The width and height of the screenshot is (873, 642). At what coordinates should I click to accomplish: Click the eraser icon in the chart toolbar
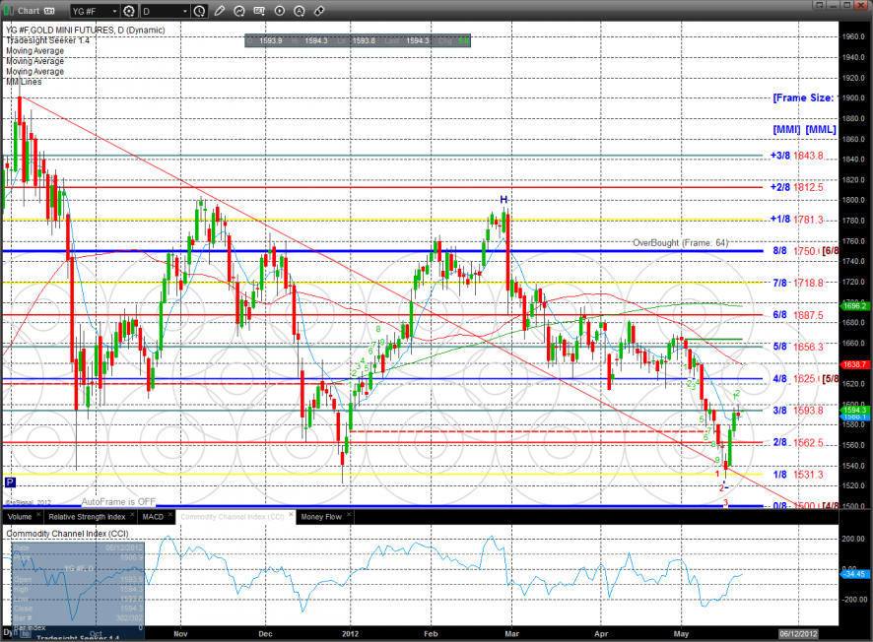coord(318,12)
